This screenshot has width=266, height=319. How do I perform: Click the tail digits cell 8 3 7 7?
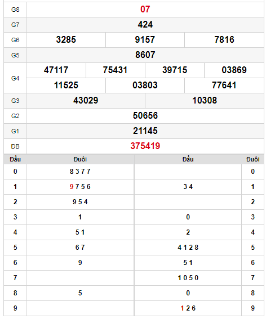80,172
